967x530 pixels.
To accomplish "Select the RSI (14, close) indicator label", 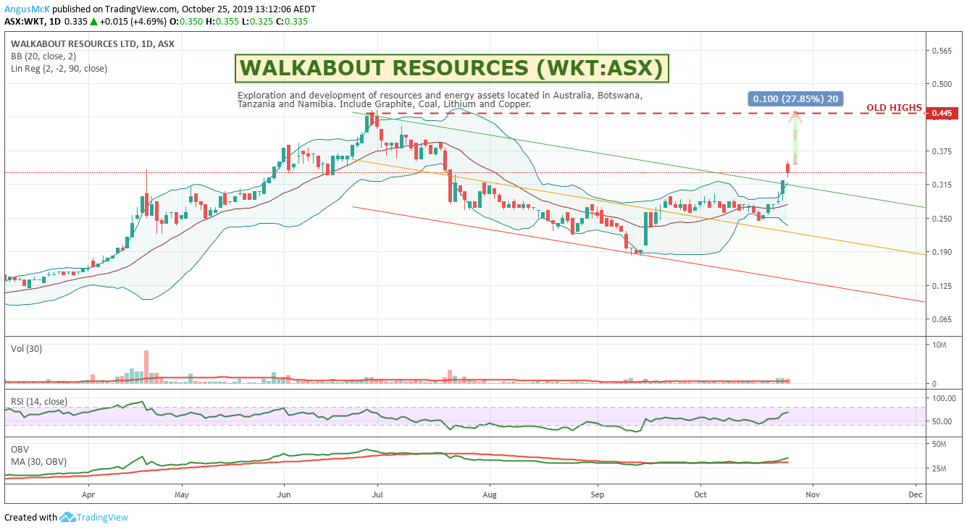I will 39,401.
